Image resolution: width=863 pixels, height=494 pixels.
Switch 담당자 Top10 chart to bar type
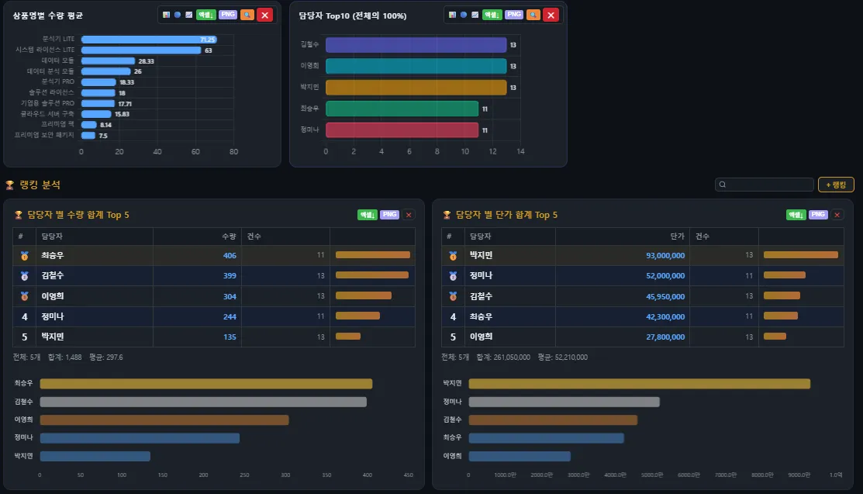452,15
